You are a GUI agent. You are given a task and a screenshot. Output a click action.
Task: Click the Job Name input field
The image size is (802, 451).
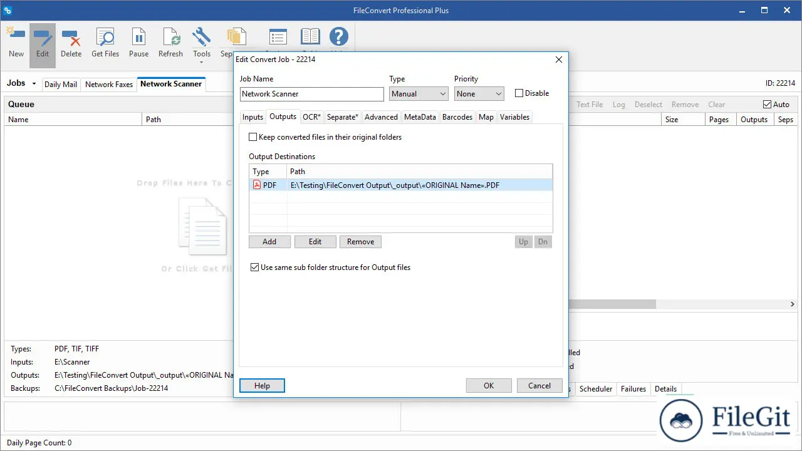pos(312,94)
